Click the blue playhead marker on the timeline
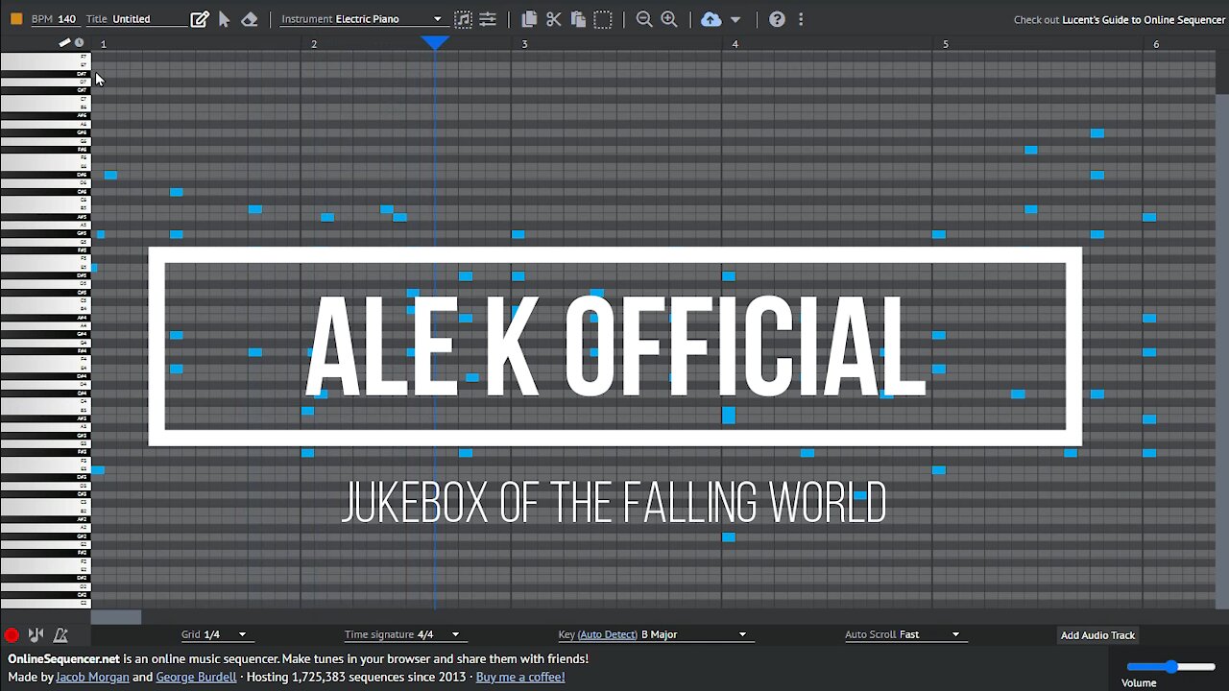Screen dimensions: 1229x691 coord(435,42)
